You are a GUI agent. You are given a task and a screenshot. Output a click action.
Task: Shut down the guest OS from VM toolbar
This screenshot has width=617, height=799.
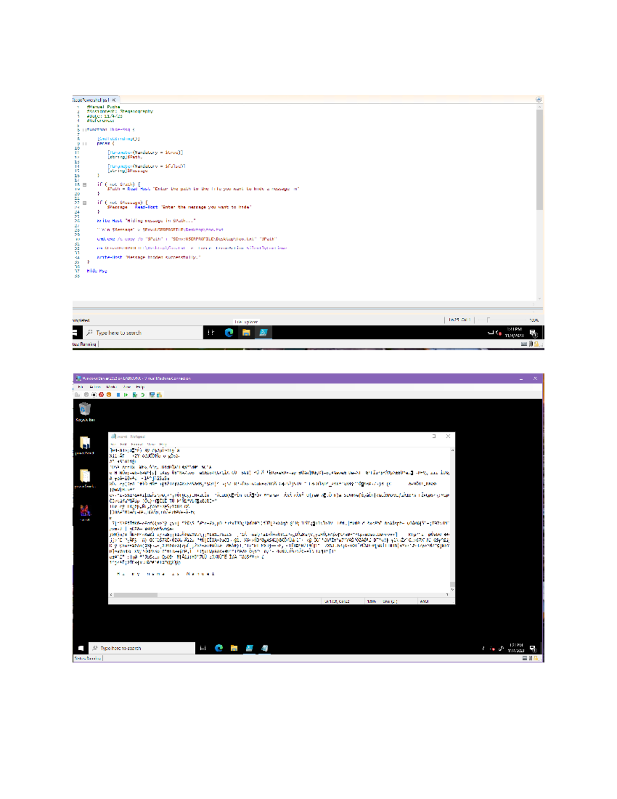point(108,395)
